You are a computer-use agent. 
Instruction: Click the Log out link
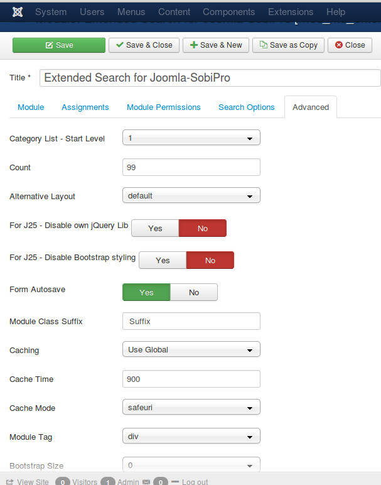click(x=195, y=482)
